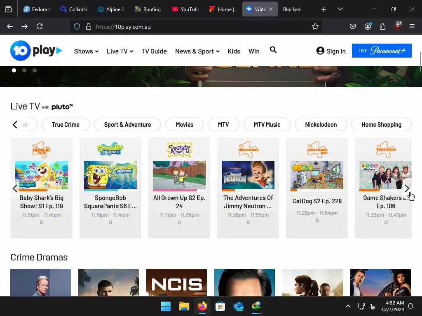Screen dimensions: 422x316
Task: Filter Live TV by MTV Music
Action: click(267, 125)
